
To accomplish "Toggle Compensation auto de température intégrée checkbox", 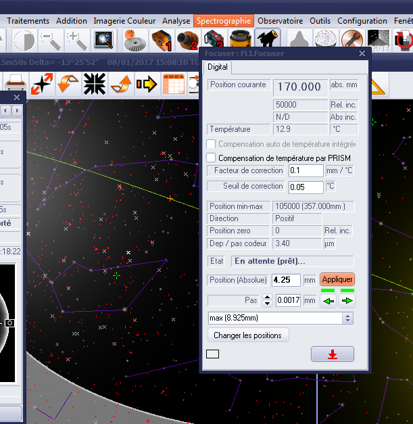I will [211, 144].
